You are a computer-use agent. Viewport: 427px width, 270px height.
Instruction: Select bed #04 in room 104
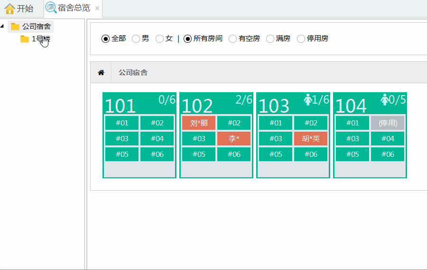point(388,138)
